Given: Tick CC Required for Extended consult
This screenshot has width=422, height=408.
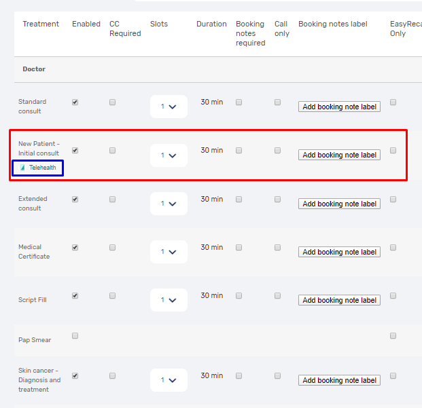Looking at the screenshot, I should pyautogui.click(x=112, y=200).
